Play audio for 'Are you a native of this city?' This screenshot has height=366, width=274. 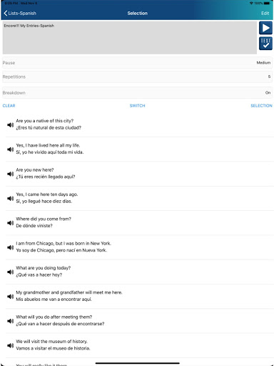tap(10, 124)
